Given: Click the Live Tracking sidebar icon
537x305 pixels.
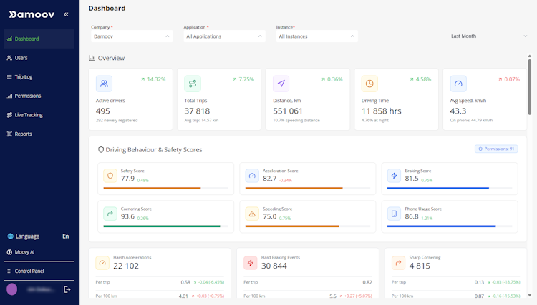Looking at the screenshot, I should (9, 115).
